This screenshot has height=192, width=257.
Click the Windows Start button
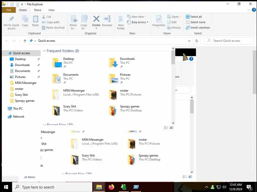[6, 187]
